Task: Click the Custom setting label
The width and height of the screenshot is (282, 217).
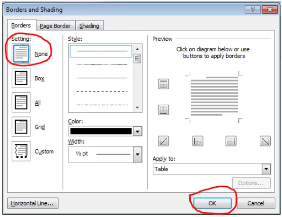Action: [x=44, y=152]
